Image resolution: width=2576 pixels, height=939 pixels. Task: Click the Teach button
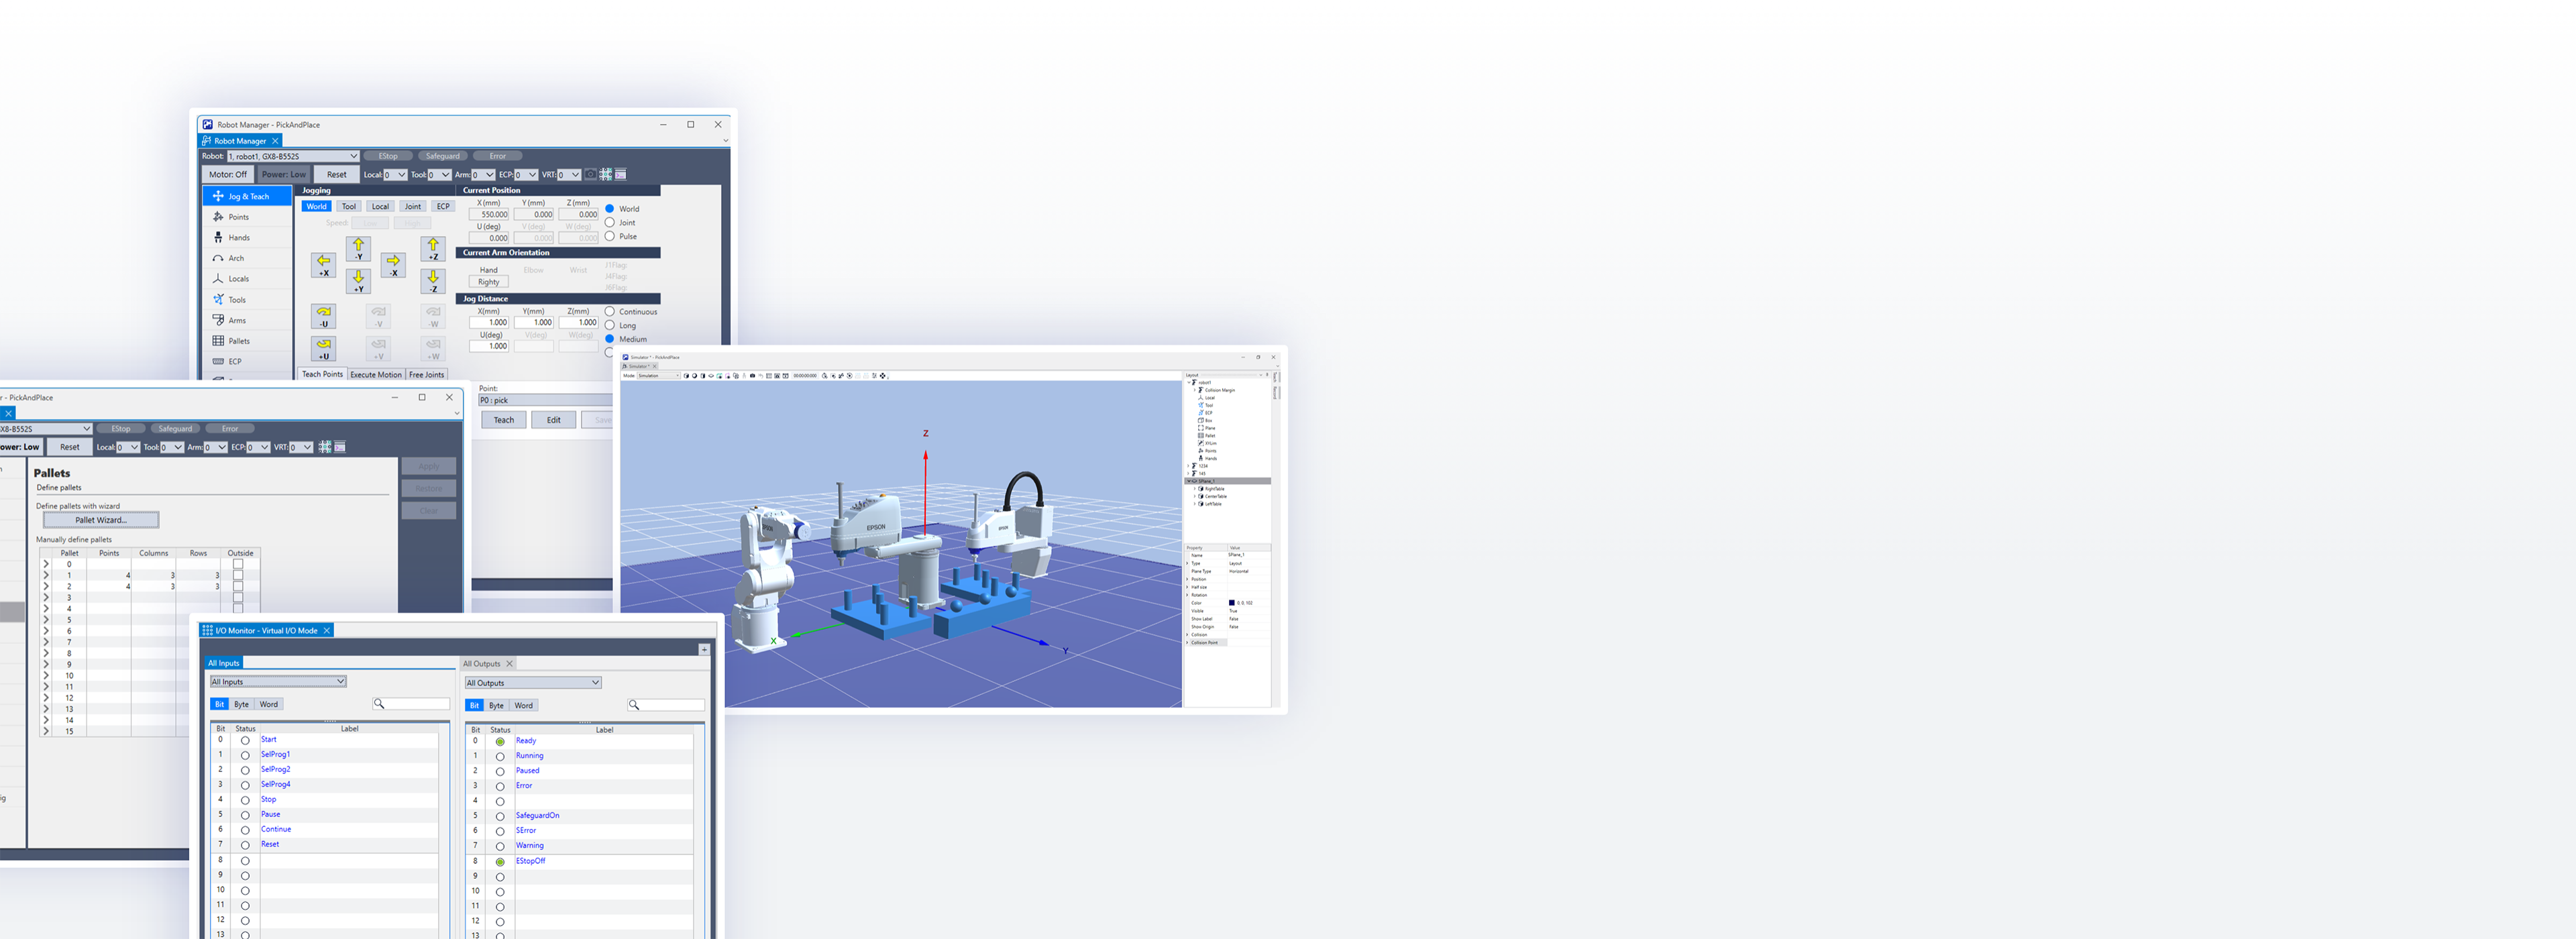504,420
